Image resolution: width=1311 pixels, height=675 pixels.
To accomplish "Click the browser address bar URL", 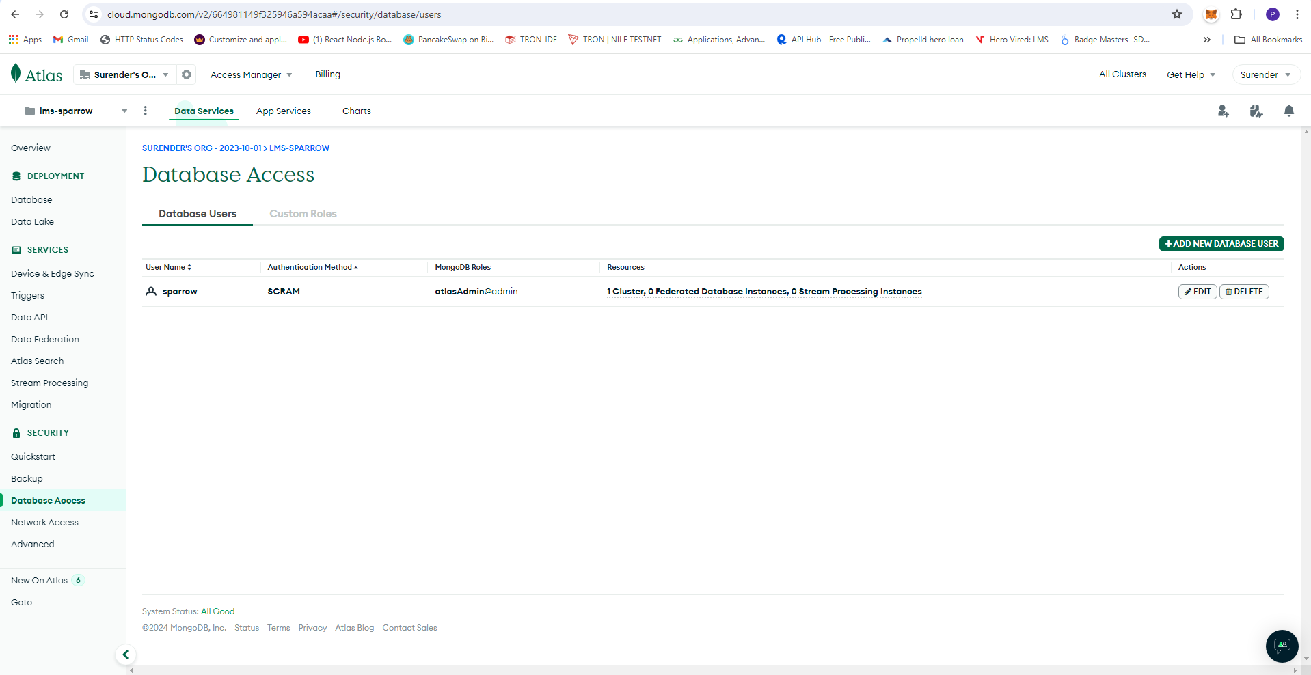I will [x=274, y=14].
